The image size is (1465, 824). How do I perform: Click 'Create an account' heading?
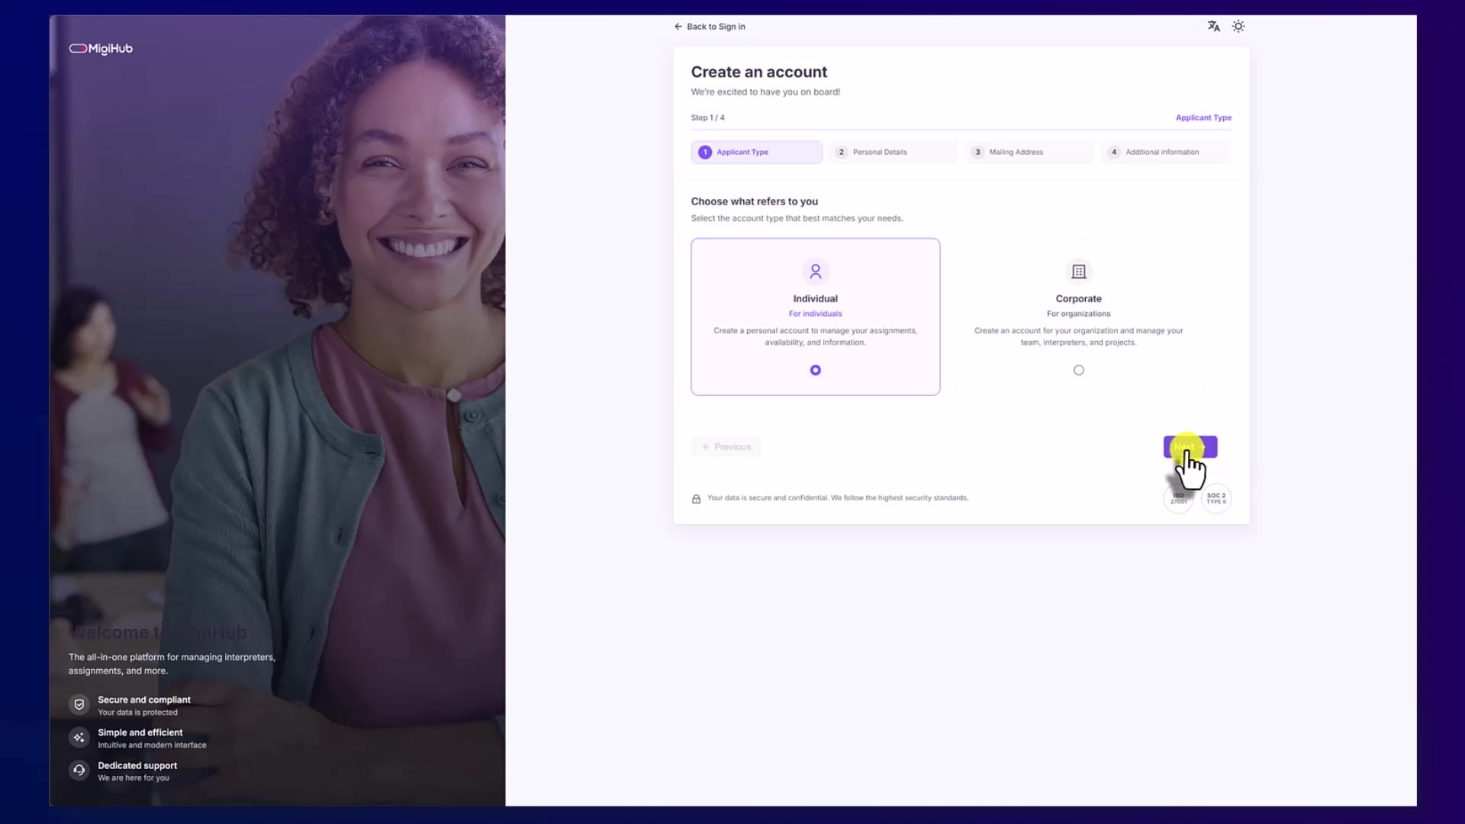758,72
